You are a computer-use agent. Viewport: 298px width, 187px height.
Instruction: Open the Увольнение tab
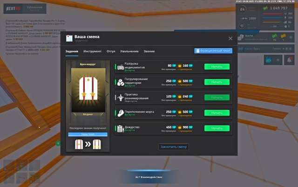129,51
